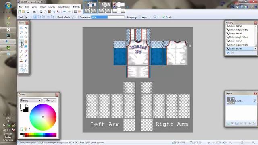Select the Move Selected Pixels tool

pyautogui.click(x=26, y=28)
